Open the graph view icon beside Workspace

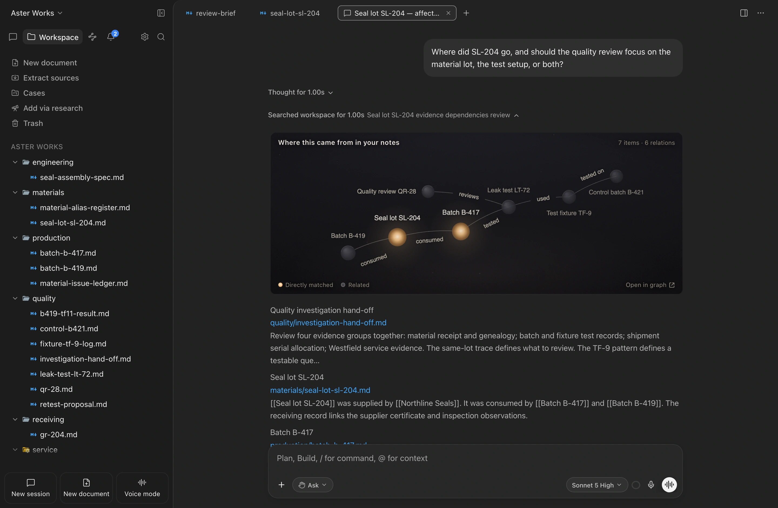click(x=92, y=36)
